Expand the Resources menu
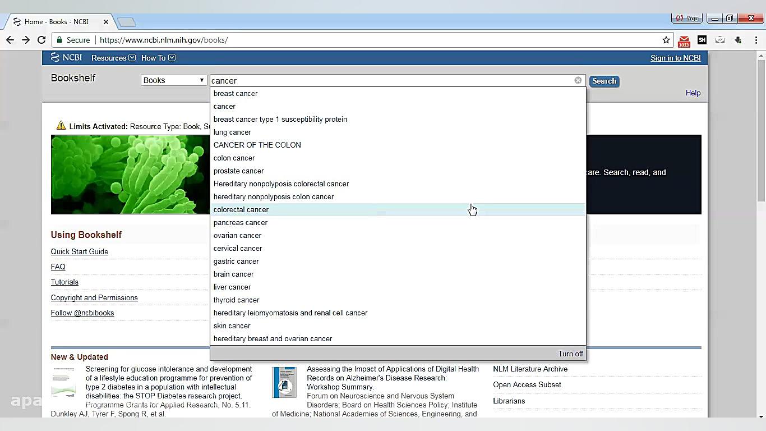766x431 pixels. coord(113,58)
